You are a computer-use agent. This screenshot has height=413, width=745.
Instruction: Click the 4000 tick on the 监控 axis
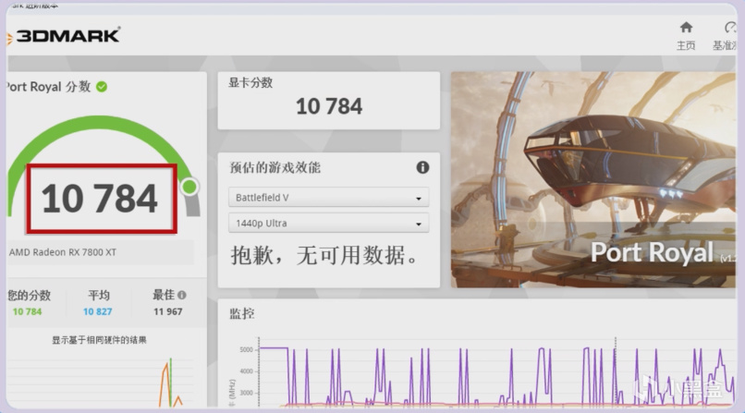pyautogui.click(x=246, y=371)
